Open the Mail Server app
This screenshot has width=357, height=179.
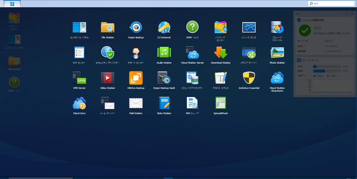click(107, 103)
